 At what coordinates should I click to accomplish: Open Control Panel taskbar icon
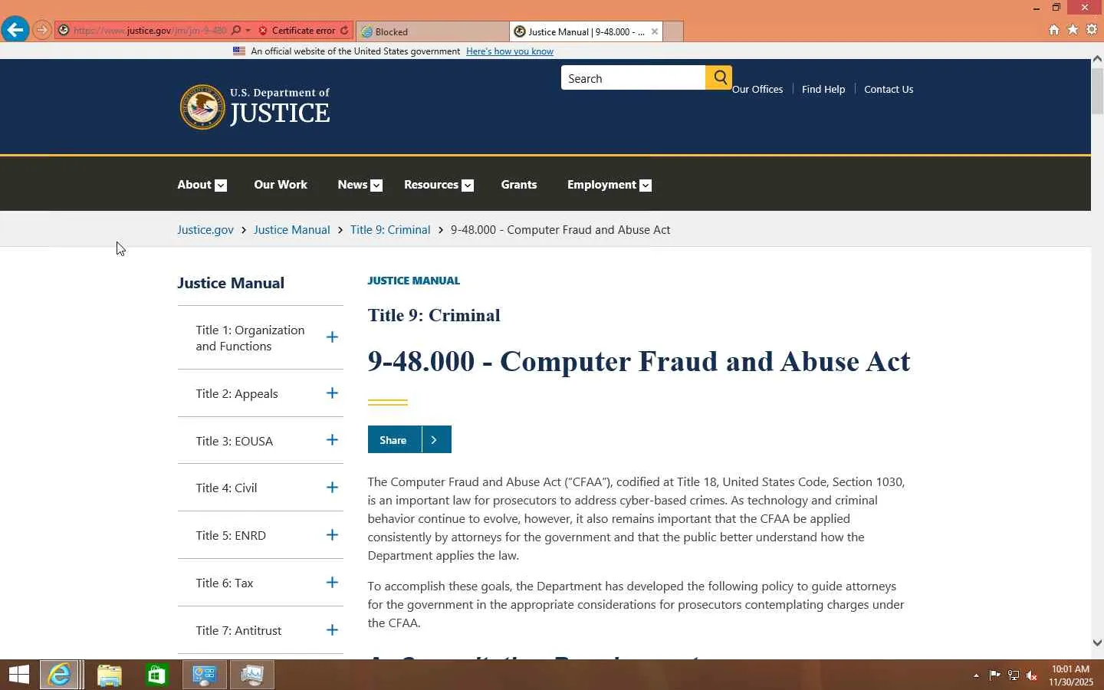click(205, 675)
